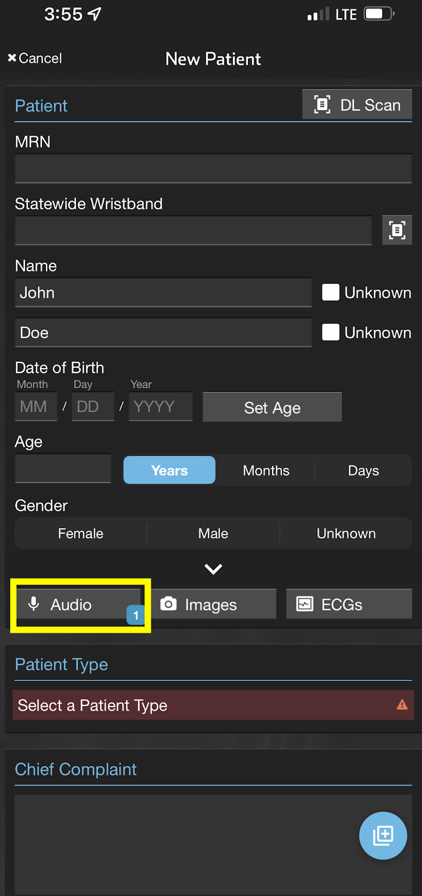Image resolution: width=422 pixels, height=896 pixels.
Task: Check Unknown for first name John
Action: tap(331, 292)
